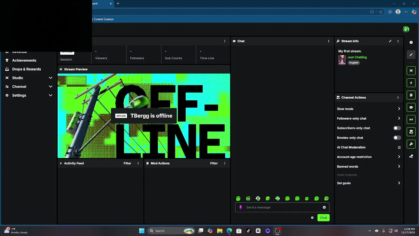
Task: Open Account age restriction options arrow
Action: (x=399, y=157)
